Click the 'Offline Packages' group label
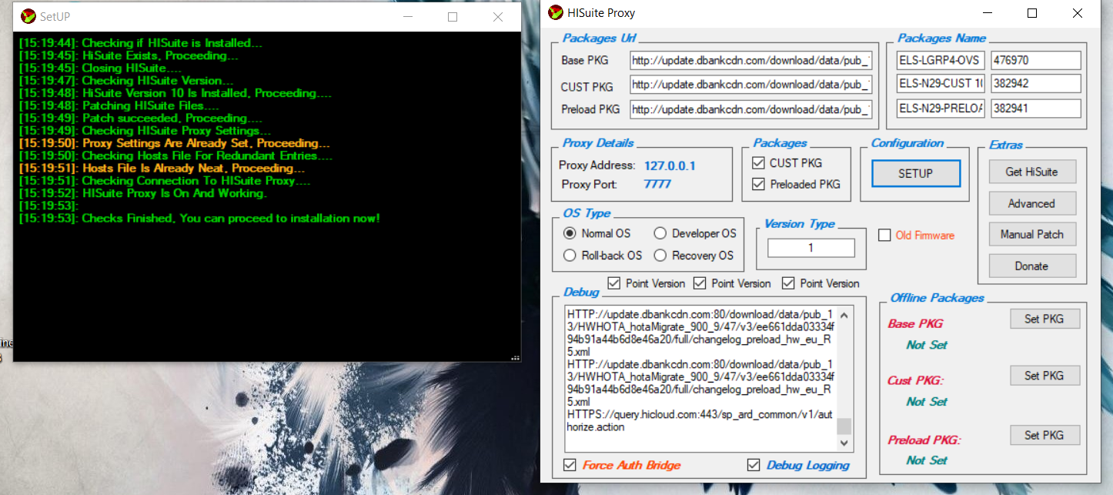The height and width of the screenshot is (495, 1113). 937,298
